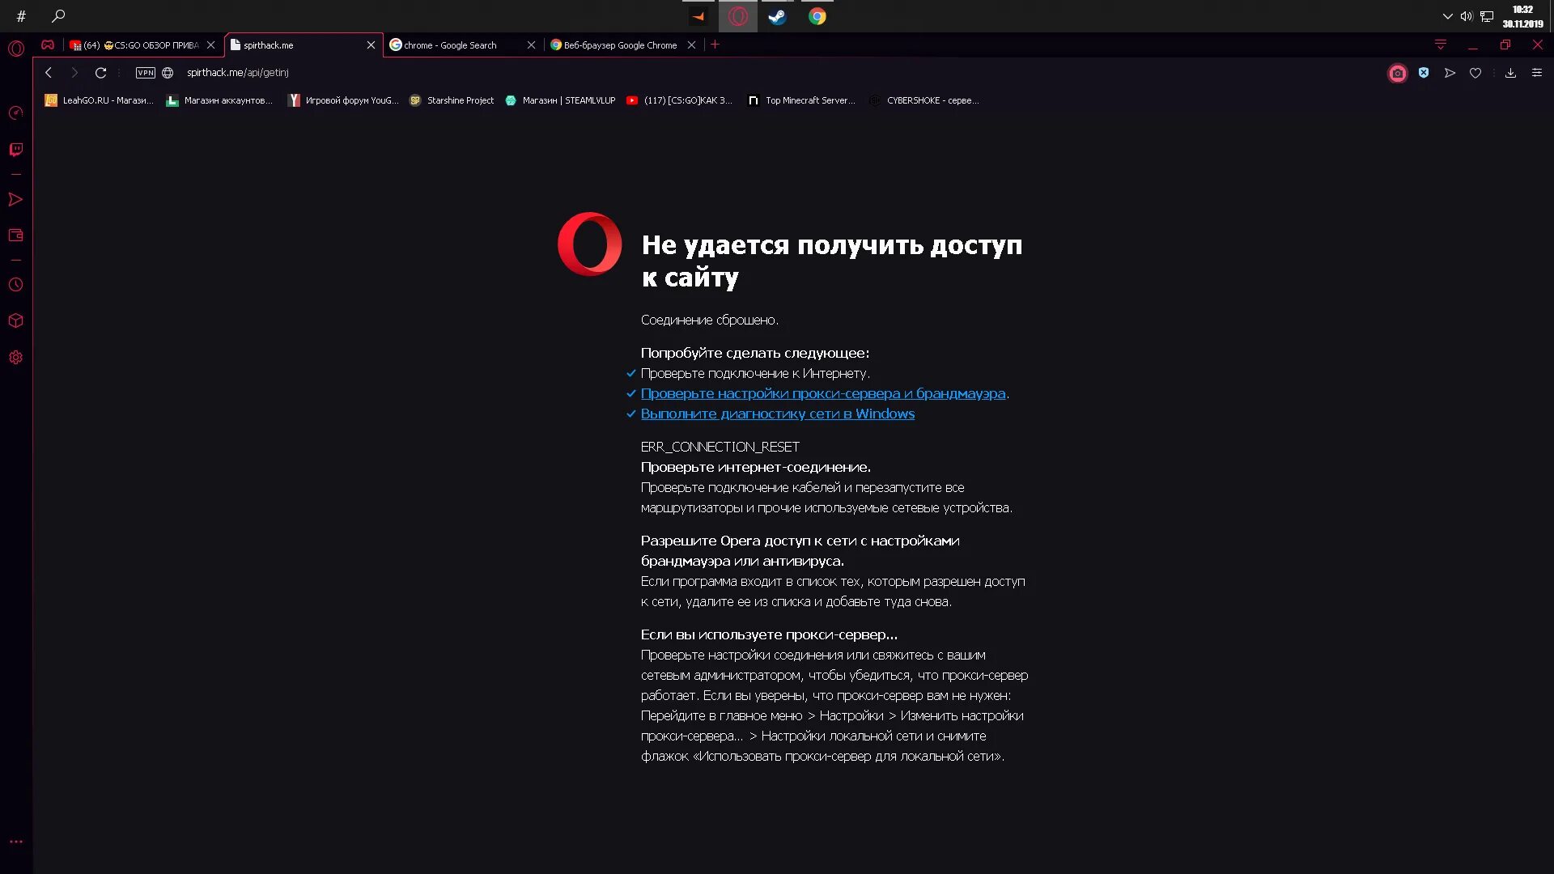The height and width of the screenshot is (874, 1554).
Task: Click the checkmark next to Windows diagnostics link
Action: point(630,413)
